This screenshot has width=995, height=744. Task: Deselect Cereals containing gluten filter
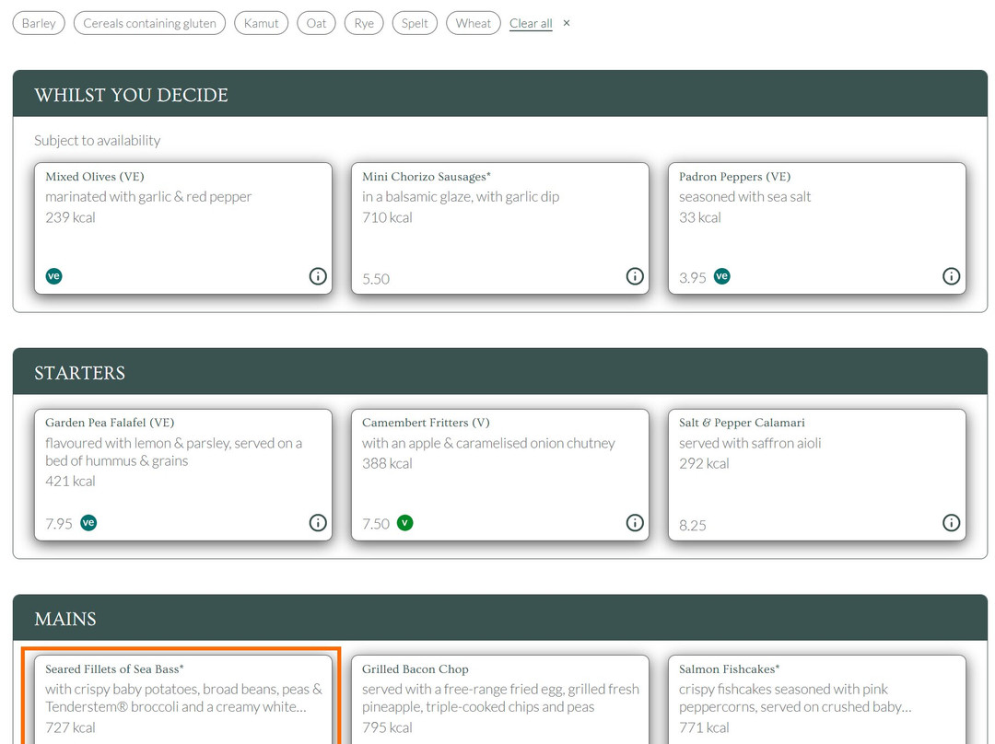point(149,23)
